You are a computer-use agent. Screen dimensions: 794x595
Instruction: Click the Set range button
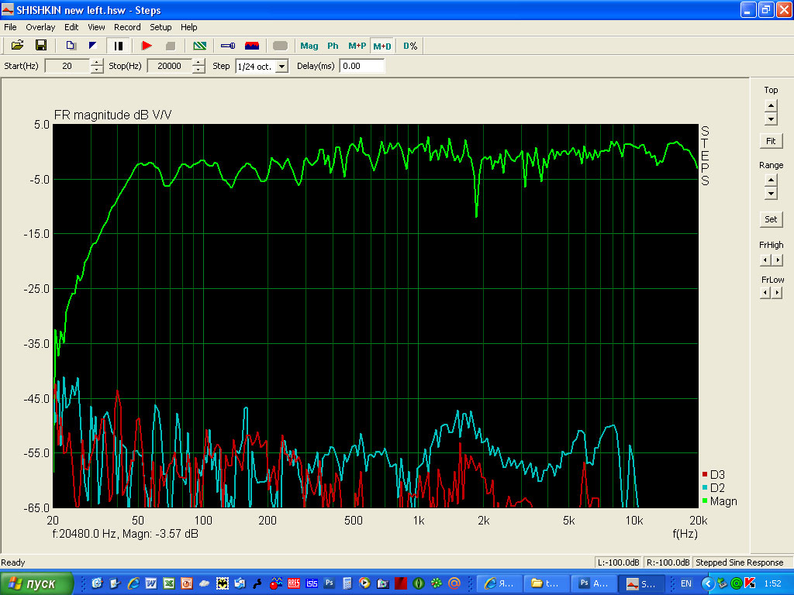(770, 219)
